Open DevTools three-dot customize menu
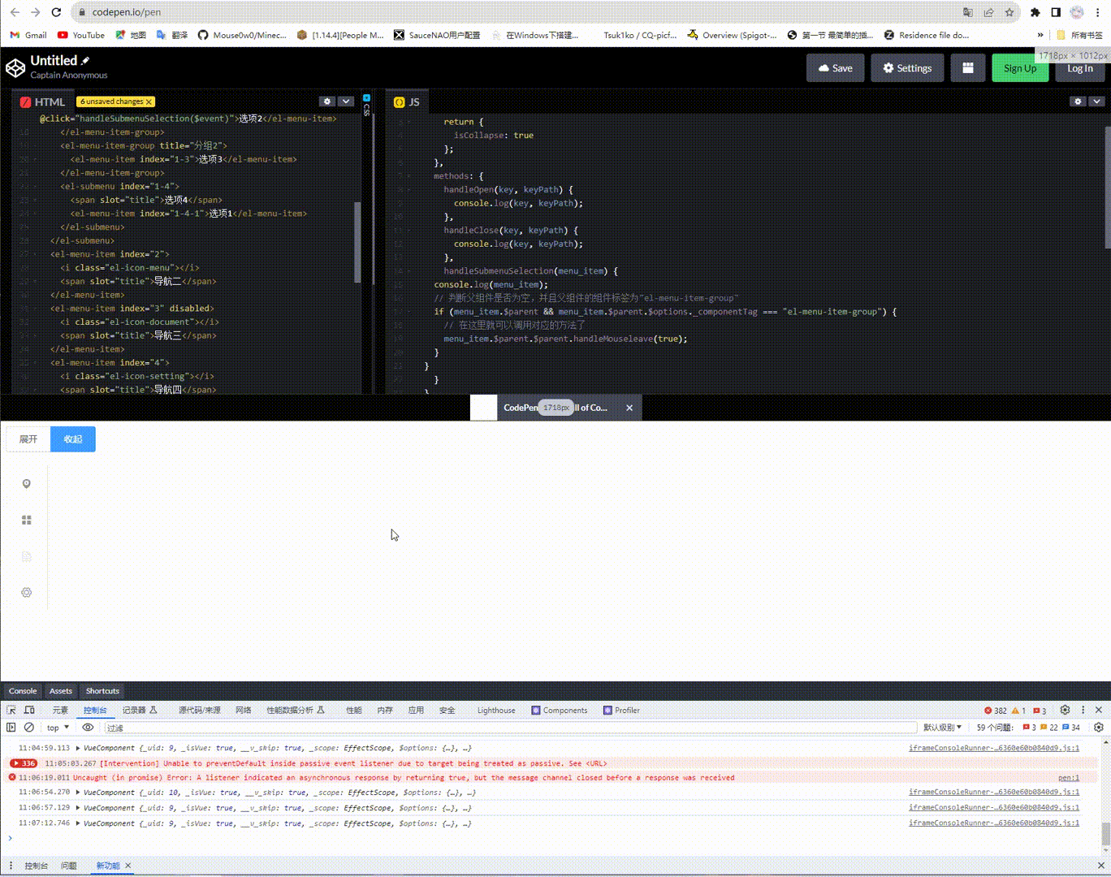 tap(1083, 710)
